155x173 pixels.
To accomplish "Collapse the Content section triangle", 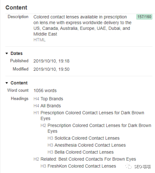I will click(7, 83).
